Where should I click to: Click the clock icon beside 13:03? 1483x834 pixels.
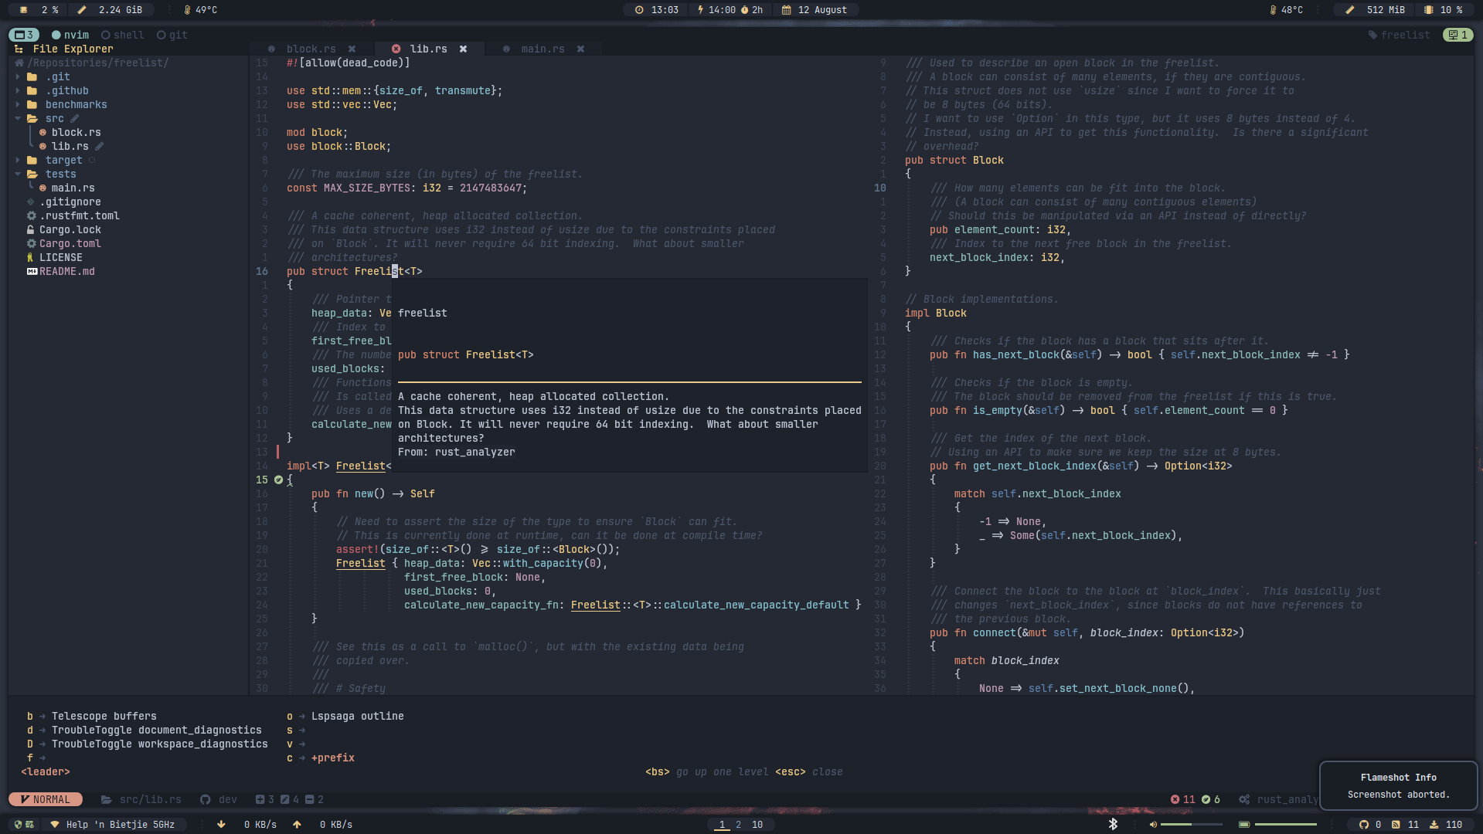tap(638, 10)
